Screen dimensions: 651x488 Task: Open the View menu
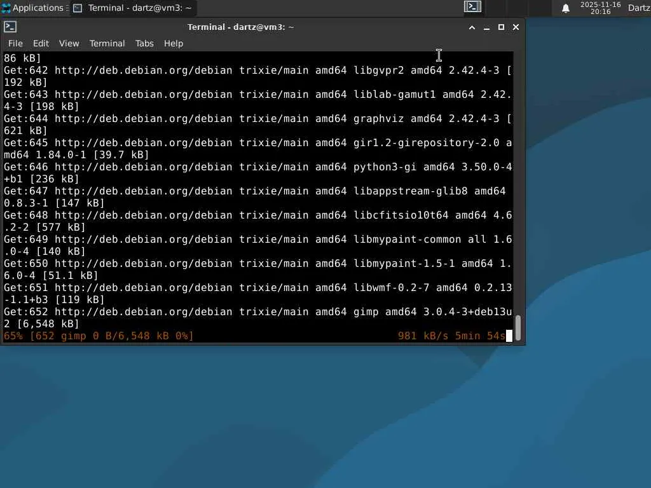(69, 43)
